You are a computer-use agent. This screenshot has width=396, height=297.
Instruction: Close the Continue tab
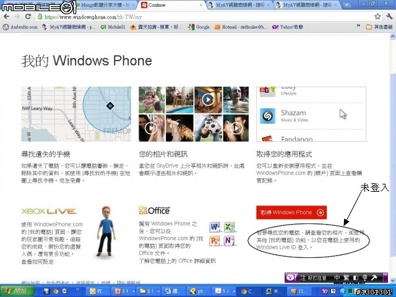coord(201,5)
